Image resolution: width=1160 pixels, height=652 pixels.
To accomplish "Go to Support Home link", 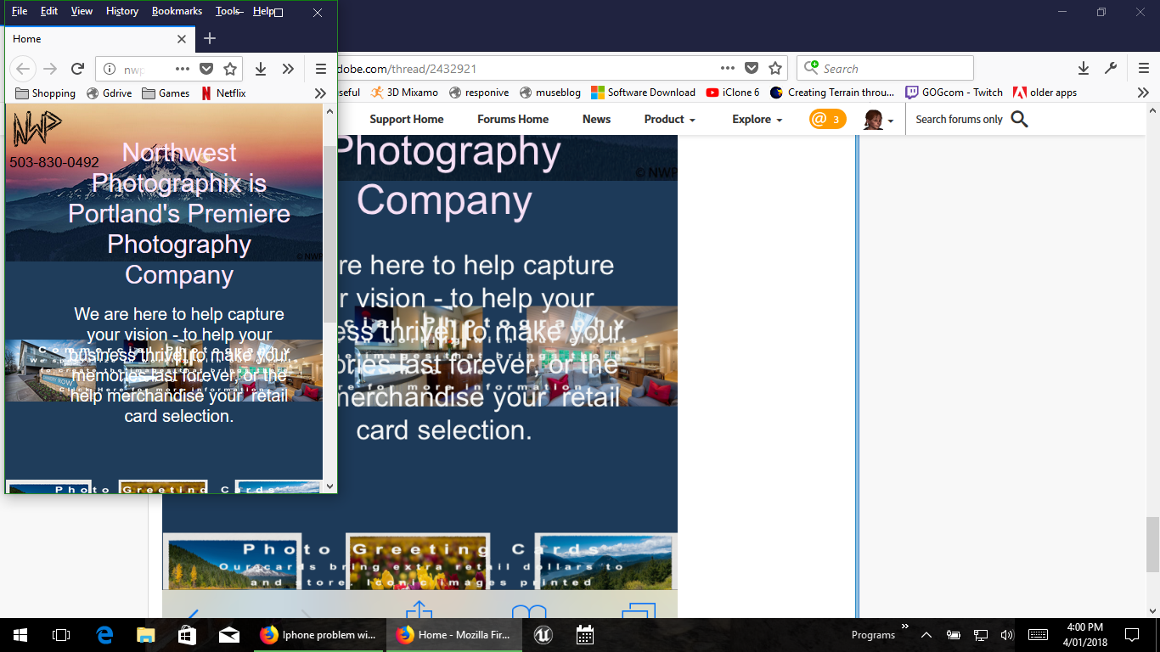I will [x=407, y=120].
